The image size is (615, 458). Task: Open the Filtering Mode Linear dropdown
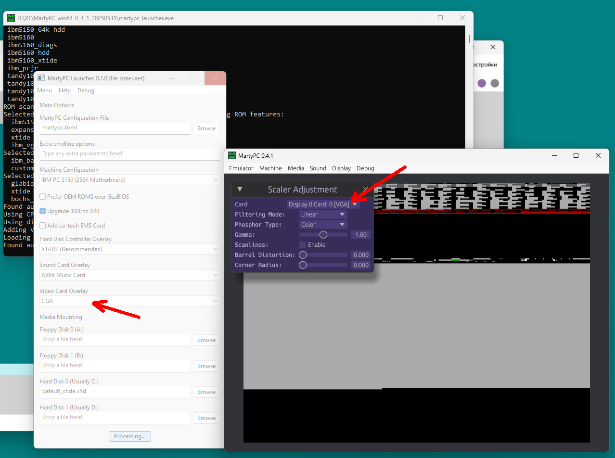tap(323, 215)
